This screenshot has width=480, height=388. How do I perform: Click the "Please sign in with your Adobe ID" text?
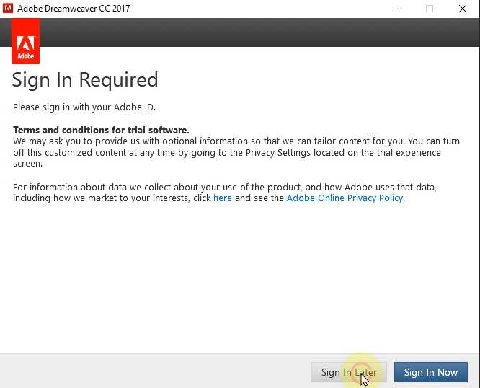[x=84, y=107]
